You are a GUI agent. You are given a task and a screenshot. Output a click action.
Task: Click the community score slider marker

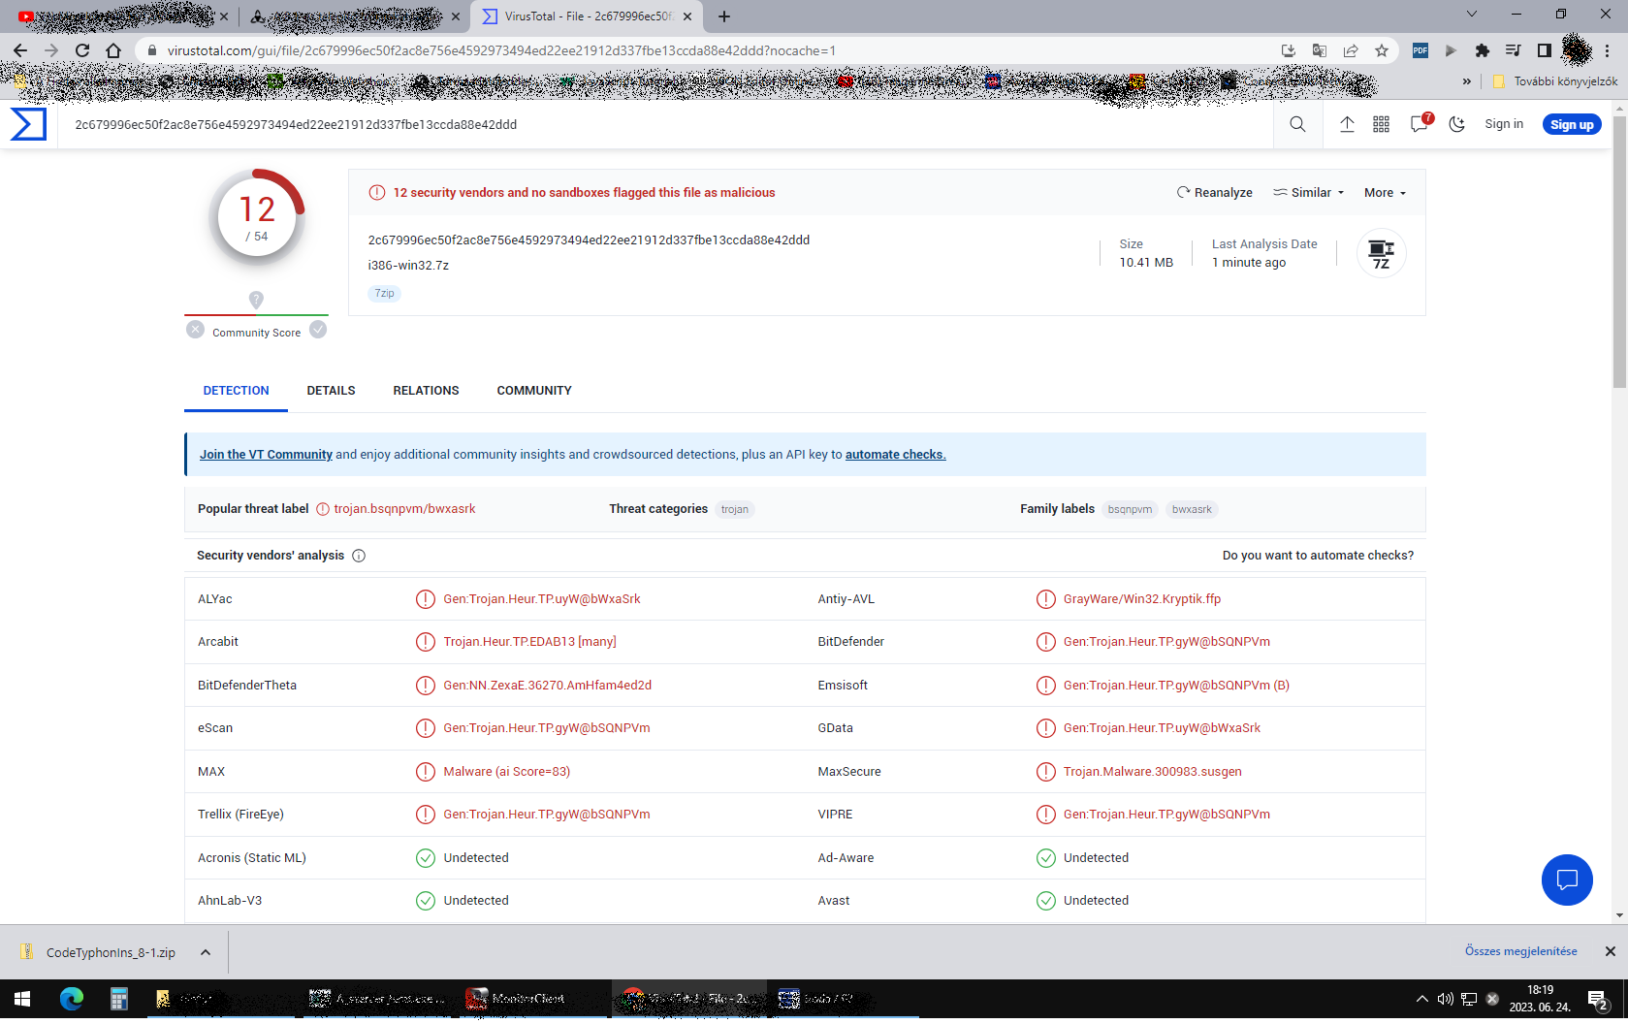[256, 300]
